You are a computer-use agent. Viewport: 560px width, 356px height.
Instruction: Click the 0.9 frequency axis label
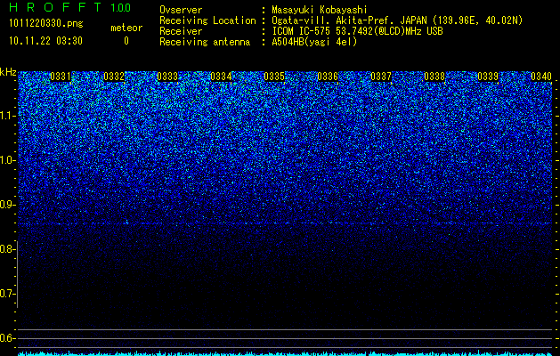pyautogui.click(x=7, y=205)
